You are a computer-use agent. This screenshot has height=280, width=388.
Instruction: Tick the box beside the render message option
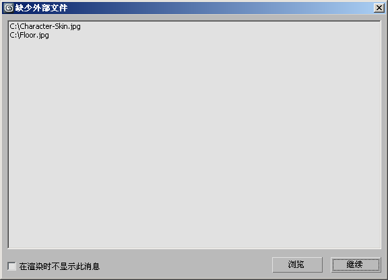pyautogui.click(x=11, y=266)
